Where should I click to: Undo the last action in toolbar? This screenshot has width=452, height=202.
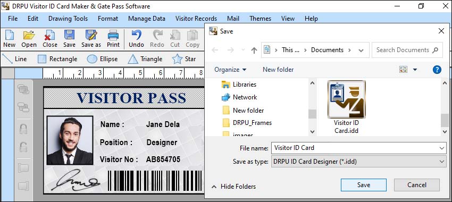pos(136,39)
